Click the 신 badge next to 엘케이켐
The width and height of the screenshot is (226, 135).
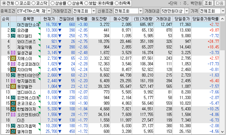click(x=13, y=131)
